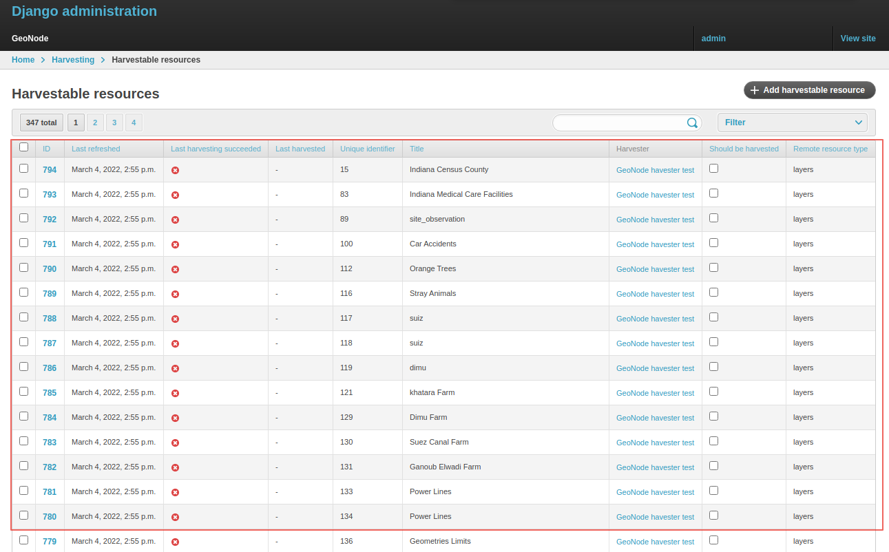Click the red failed icon in row 794

tap(175, 170)
